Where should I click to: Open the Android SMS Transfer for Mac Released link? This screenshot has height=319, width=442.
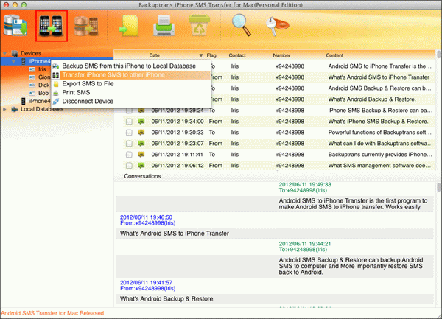(x=52, y=313)
